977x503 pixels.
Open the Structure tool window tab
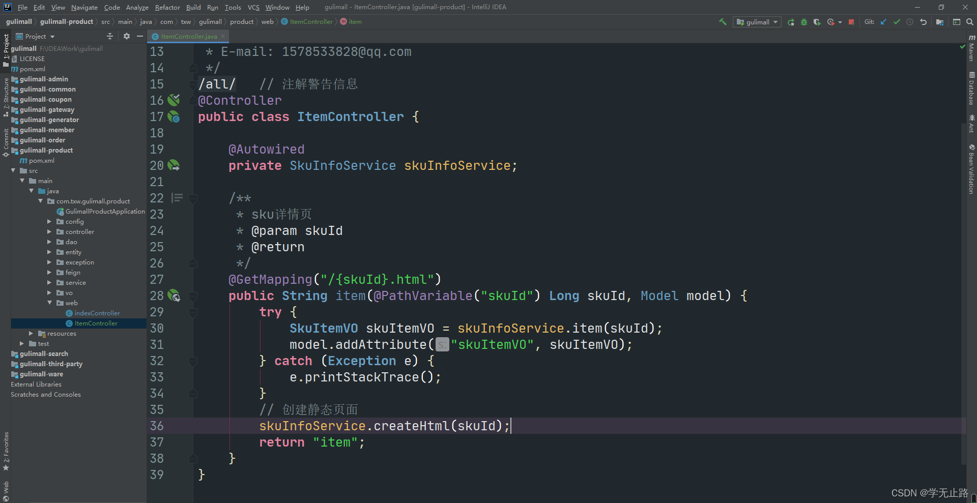(x=6, y=97)
